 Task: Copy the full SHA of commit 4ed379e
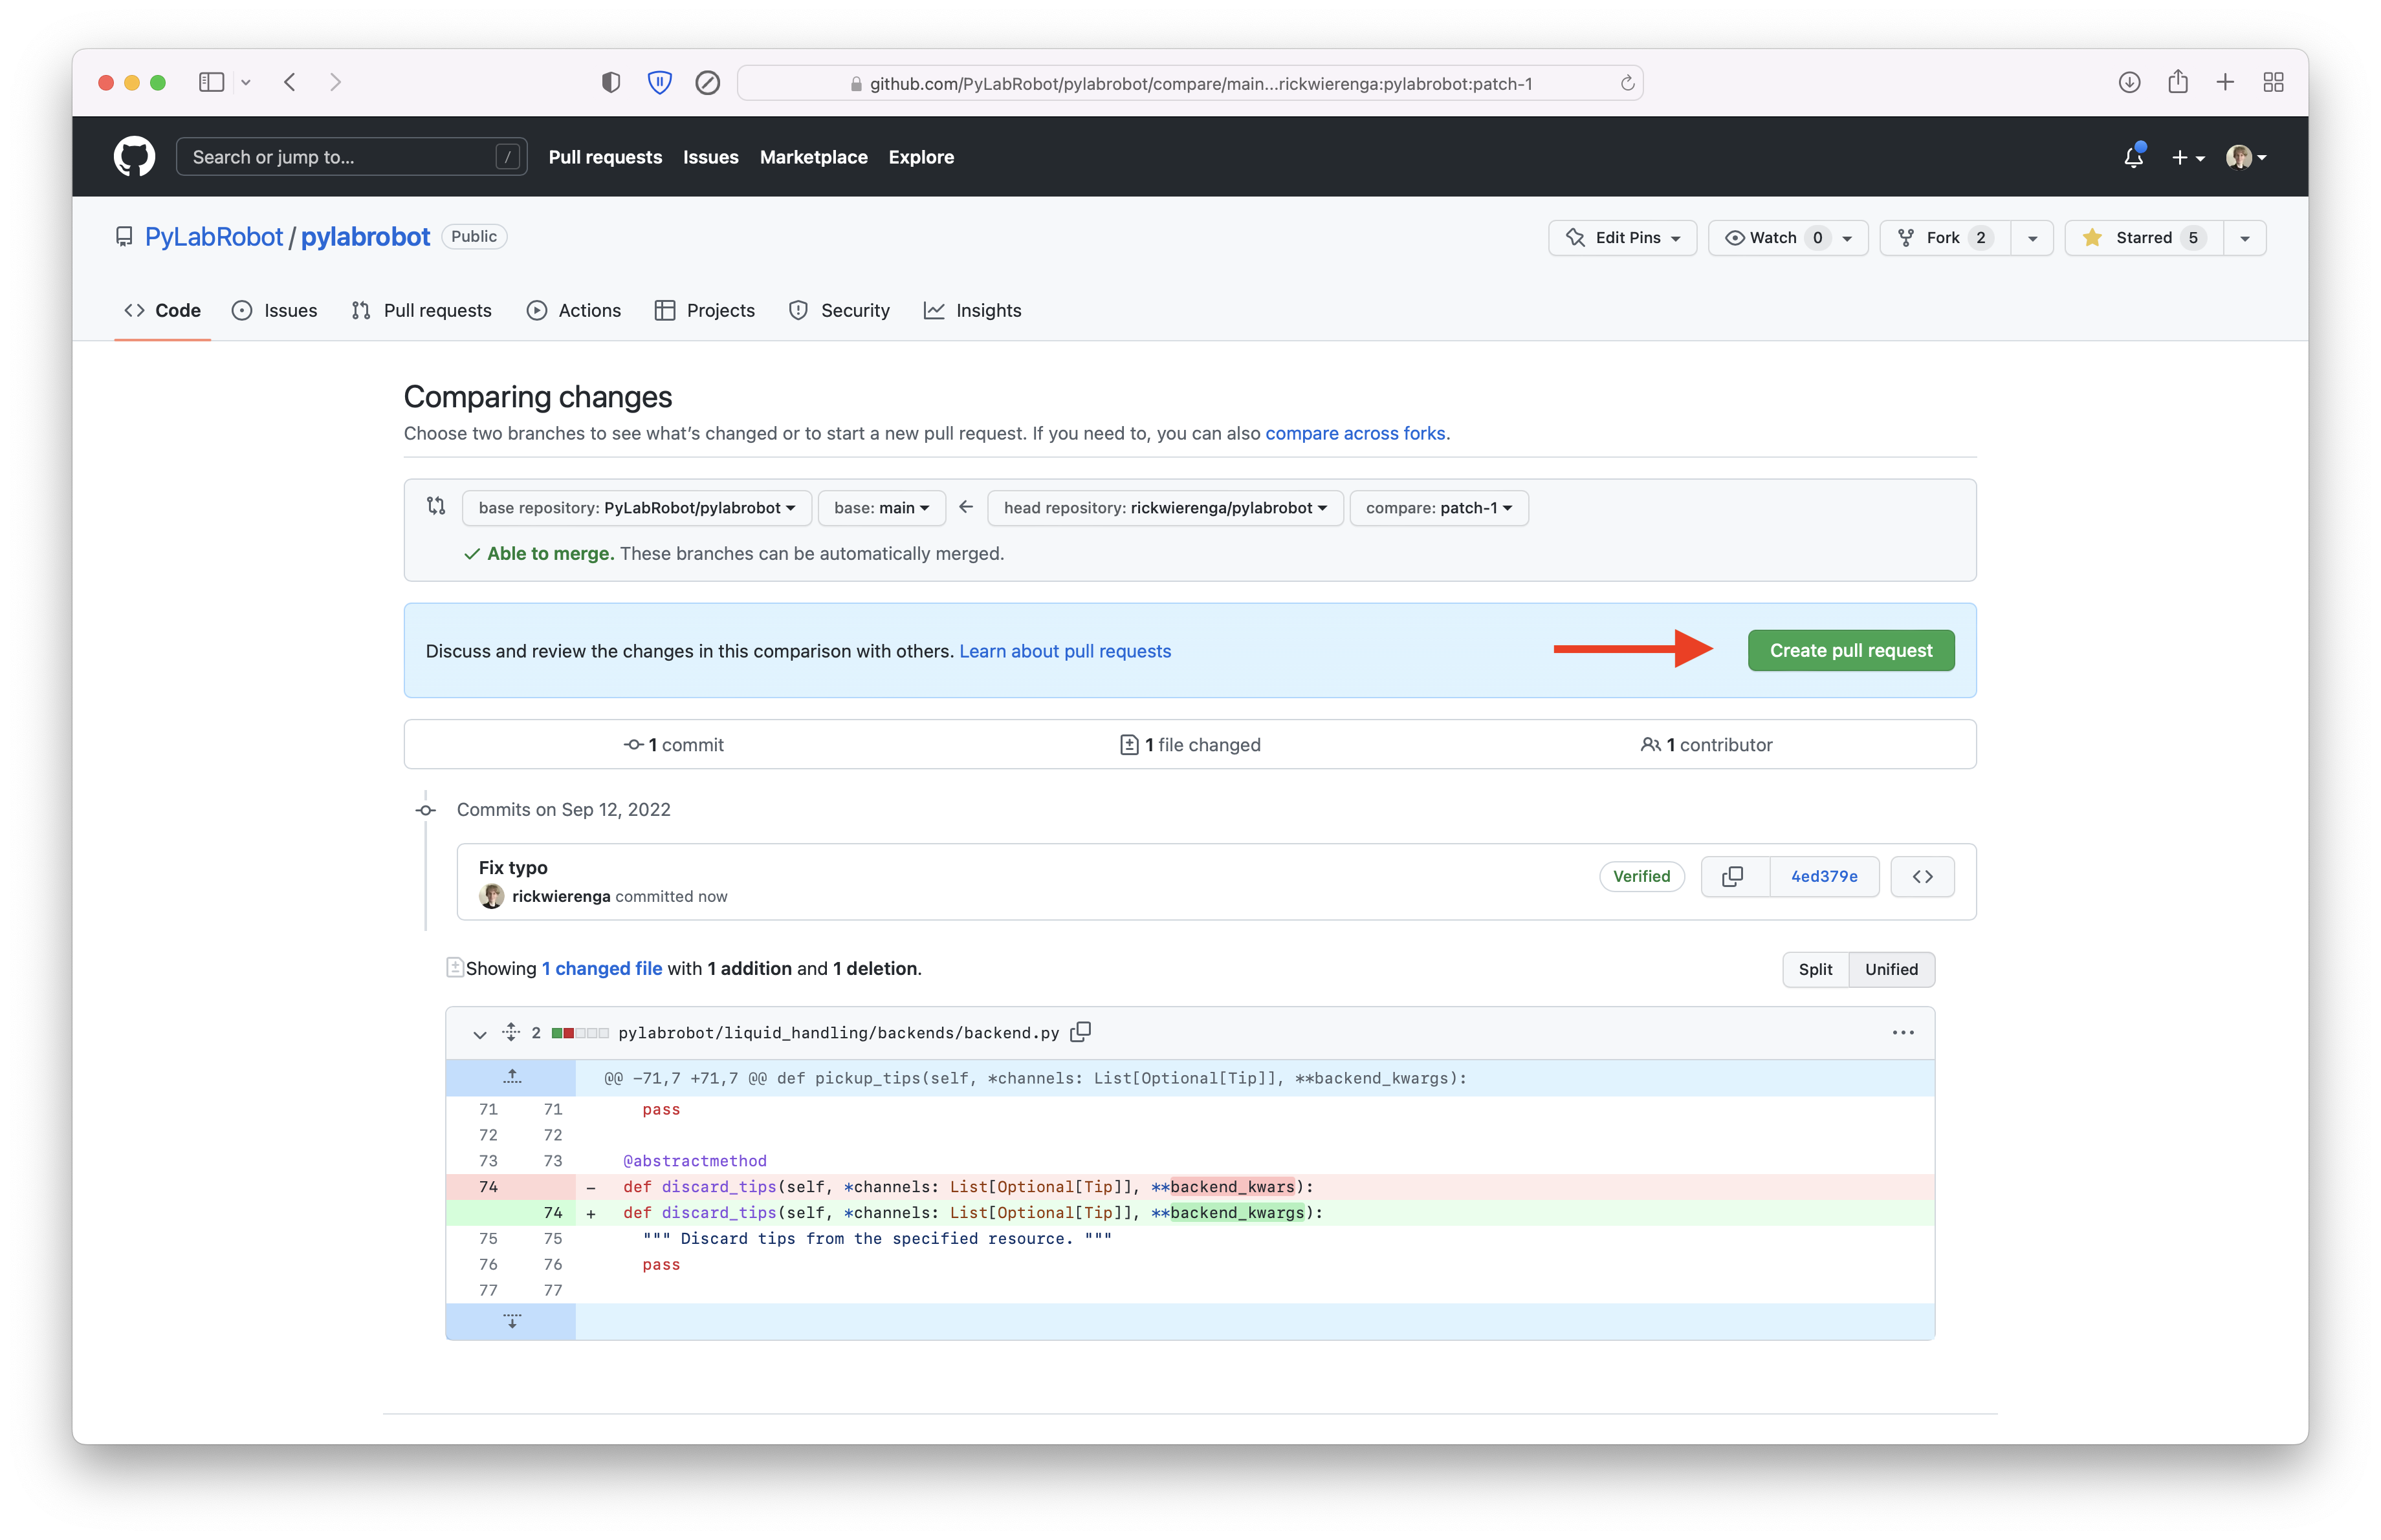tap(1733, 877)
